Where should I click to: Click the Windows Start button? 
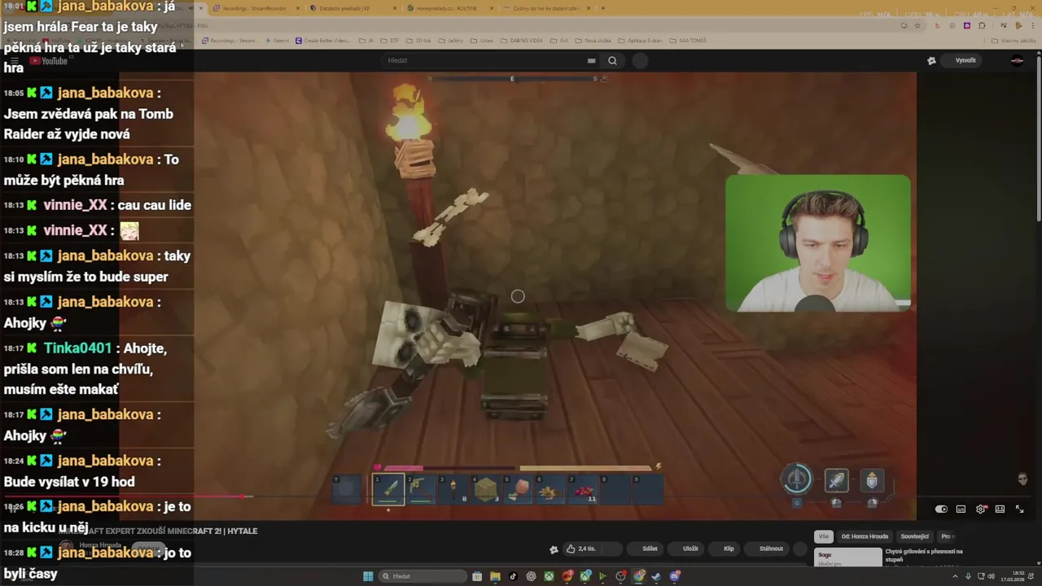pyautogui.click(x=368, y=576)
